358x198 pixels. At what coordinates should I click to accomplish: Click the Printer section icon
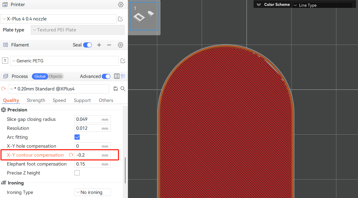pos(5,5)
